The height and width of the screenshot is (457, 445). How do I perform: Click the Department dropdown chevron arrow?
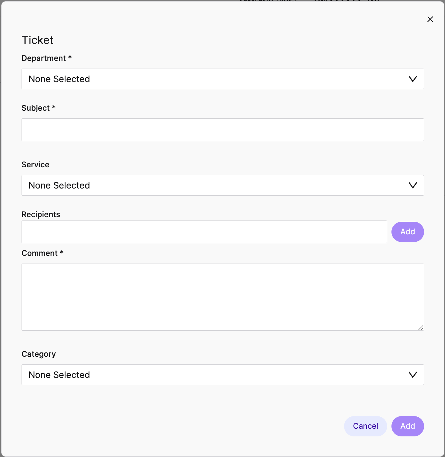[413, 79]
